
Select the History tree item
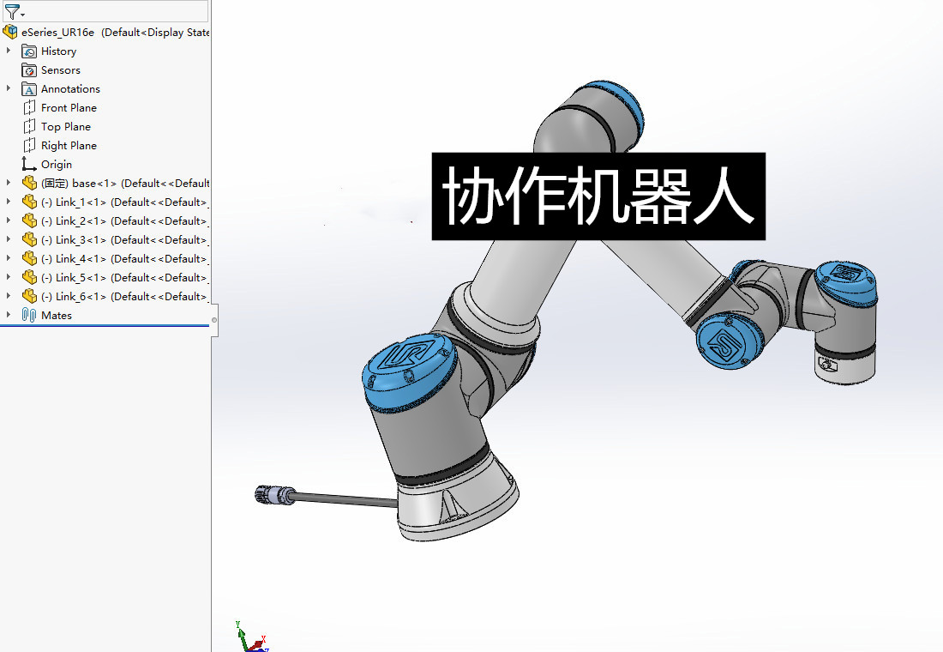pos(58,51)
